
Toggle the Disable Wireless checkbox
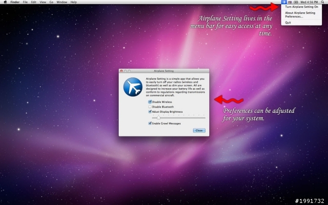pos(150,102)
